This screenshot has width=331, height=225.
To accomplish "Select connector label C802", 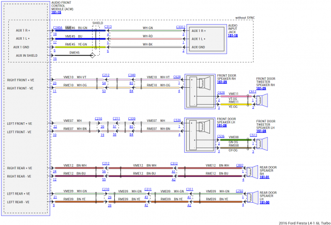I will click(x=239, y=165).
